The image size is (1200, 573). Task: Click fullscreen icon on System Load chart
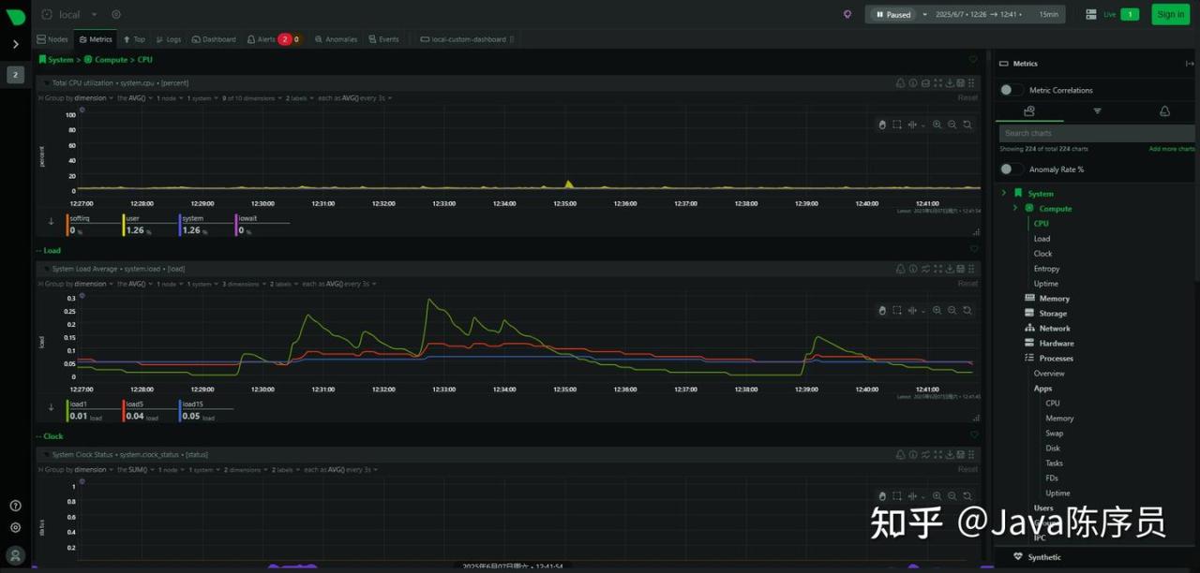coord(937,269)
